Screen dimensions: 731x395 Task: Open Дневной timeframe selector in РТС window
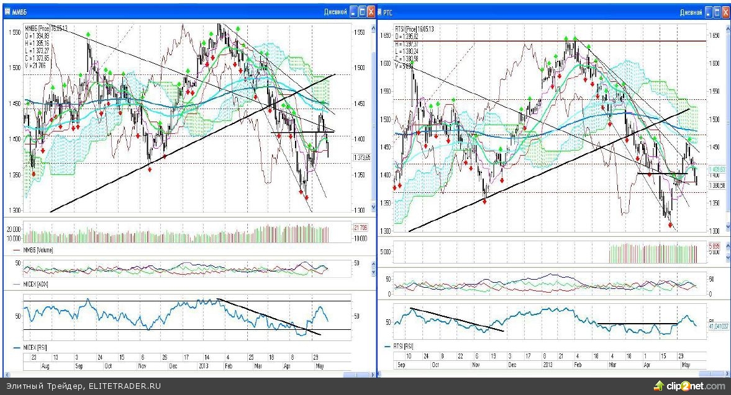point(691,12)
